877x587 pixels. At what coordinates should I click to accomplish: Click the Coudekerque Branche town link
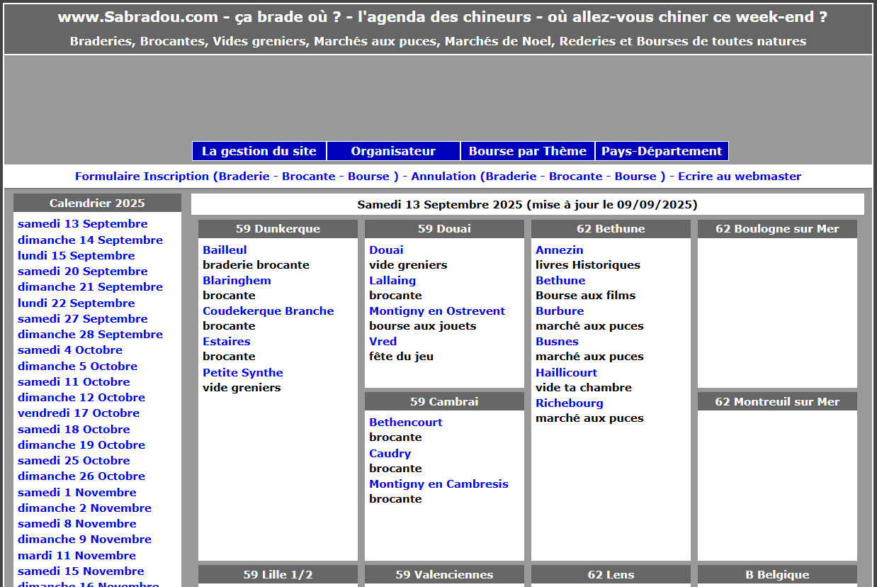click(268, 311)
